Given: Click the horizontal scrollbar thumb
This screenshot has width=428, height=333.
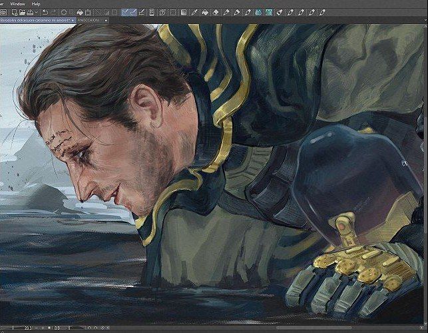Looking at the screenshot, I should 314,328.
